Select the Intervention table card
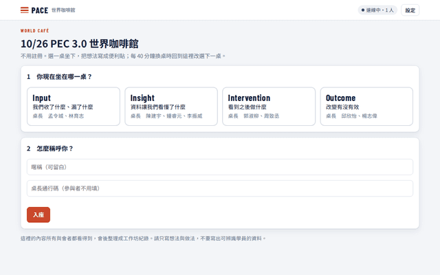Image resolution: width=440 pixels, height=275 pixels. click(269, 107)
